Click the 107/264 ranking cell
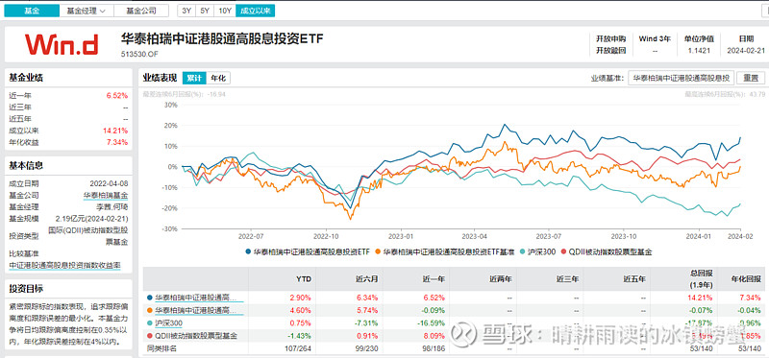 coord(297,348)
